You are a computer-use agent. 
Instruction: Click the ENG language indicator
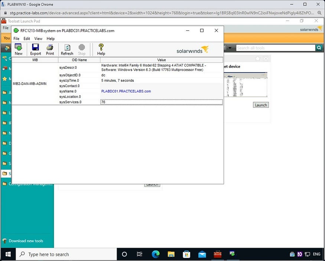(316, 254)
